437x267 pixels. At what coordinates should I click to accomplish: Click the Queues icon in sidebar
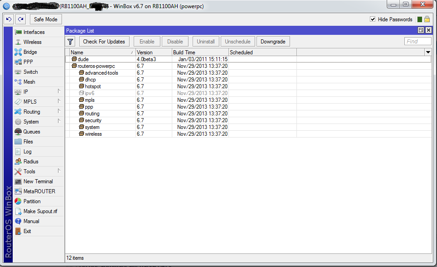(x=18, y=132)
